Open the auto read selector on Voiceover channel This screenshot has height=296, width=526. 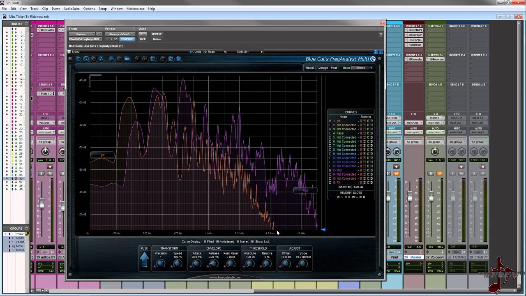tap(435, 132)
